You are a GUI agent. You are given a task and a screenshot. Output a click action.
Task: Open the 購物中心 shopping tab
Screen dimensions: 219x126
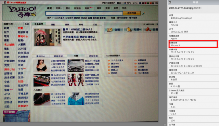point(41,56)
